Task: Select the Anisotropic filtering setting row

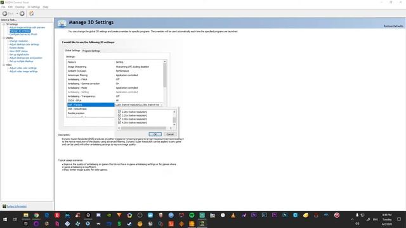Action: pyautogui.click(x=115, y=75)
